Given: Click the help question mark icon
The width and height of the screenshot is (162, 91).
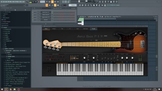Looking at the screenshot, I should point(108,2).
